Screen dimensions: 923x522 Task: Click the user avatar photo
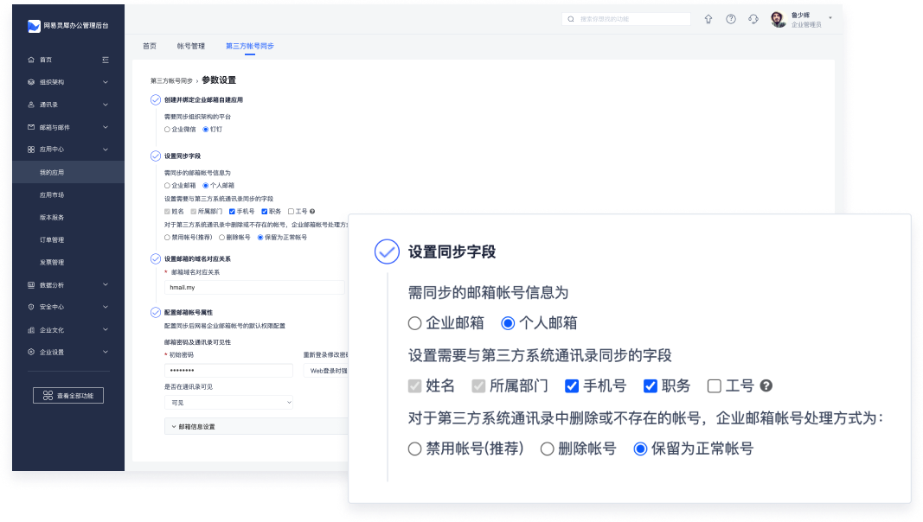tap(779, 19)
